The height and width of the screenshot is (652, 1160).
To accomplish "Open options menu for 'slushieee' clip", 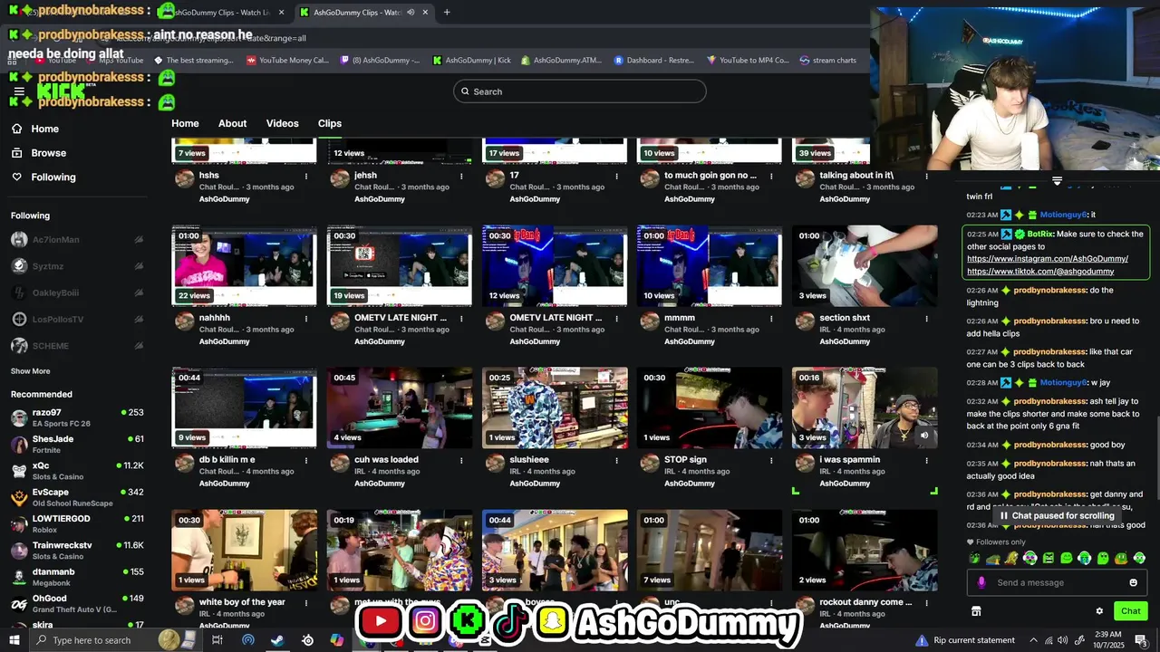I will pos(616,460).
